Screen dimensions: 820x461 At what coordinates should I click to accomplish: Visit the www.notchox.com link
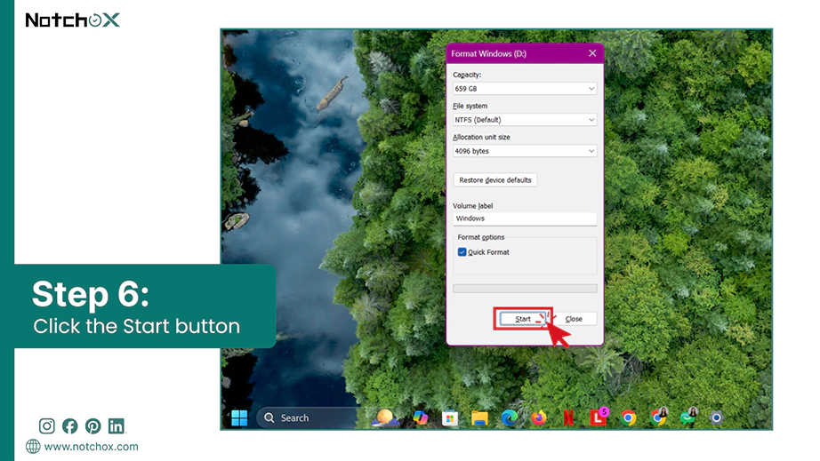(x=91, y=447)
